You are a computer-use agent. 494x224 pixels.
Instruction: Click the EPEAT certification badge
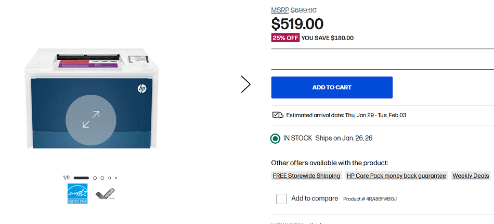point(106,193)
